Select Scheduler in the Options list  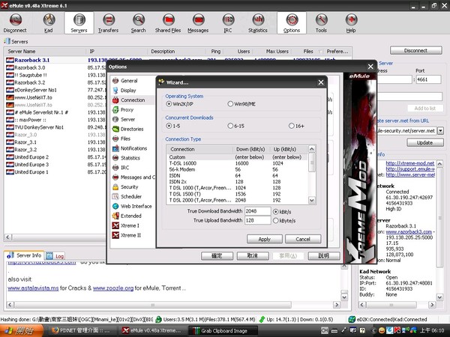(130, 196)
